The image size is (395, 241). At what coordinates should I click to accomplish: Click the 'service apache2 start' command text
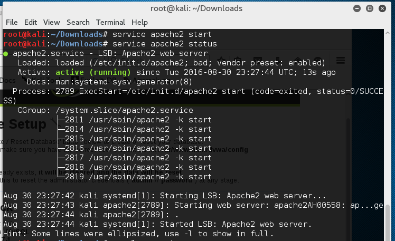[162, 34]
